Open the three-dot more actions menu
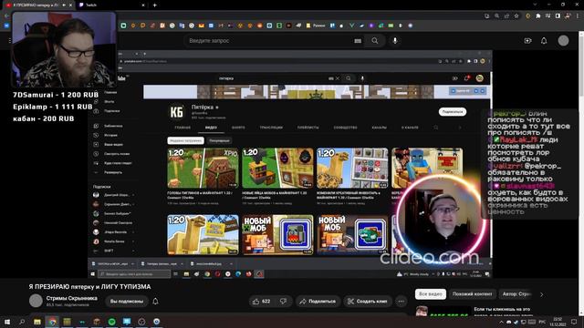 pyautogui.click(x=401, y=302)
